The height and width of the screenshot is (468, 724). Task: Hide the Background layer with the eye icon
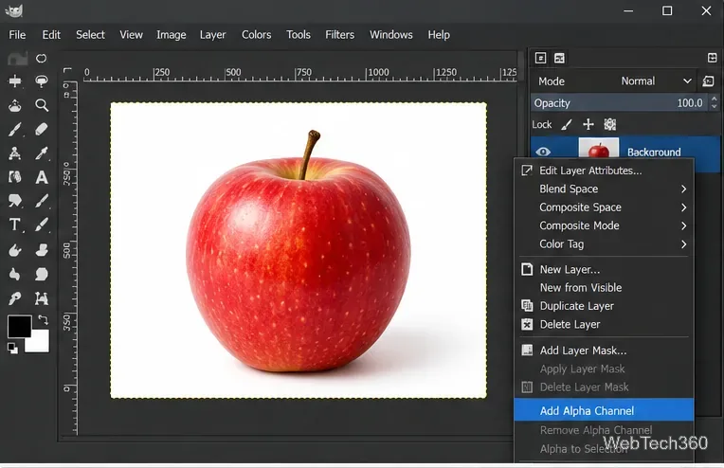pyautogui.click(x=543, y=152)
